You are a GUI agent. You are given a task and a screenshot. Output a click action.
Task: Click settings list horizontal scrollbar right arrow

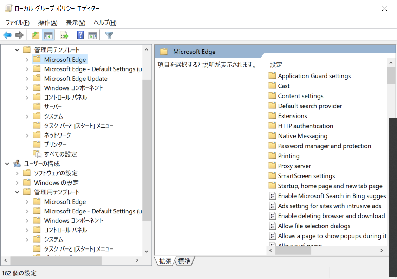click(382, 250)
